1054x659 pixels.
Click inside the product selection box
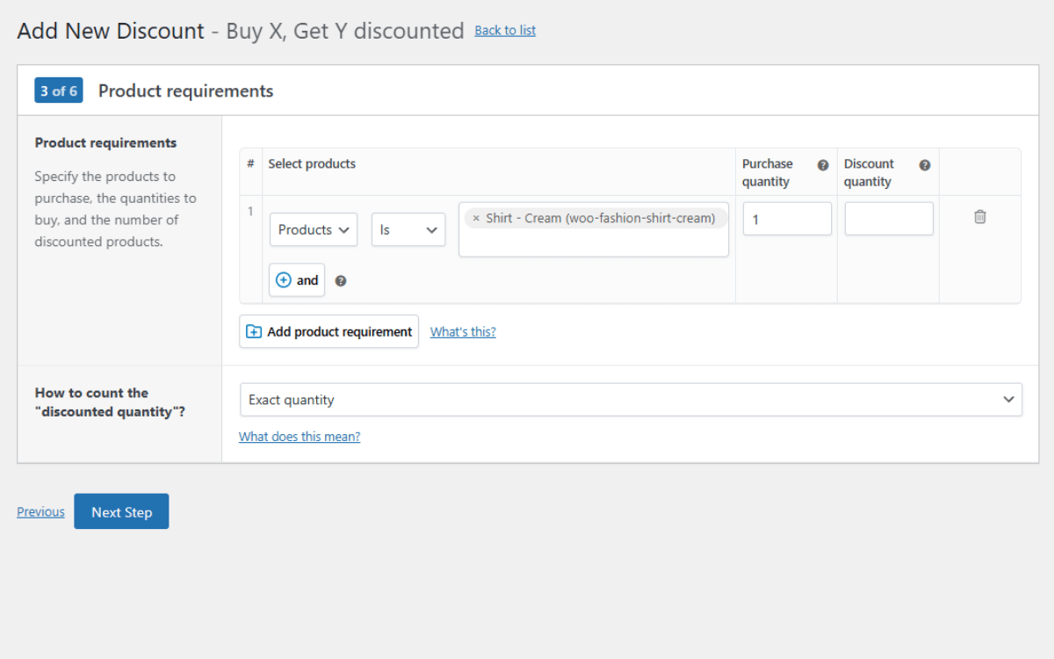593,243
